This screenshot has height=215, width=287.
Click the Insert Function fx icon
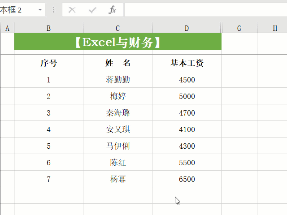click(112, 10)
